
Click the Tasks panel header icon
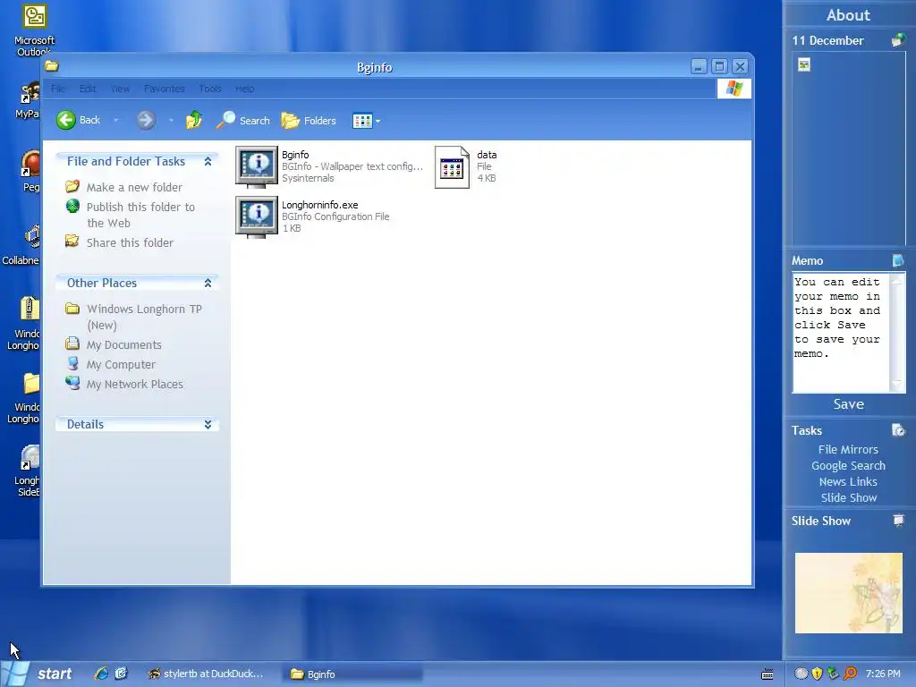pyautogui.click(x=898, y=430)
